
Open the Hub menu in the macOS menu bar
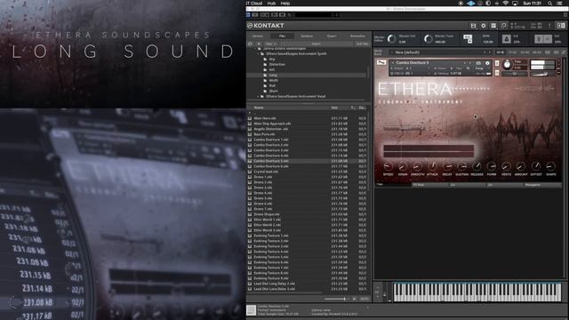(x=271, y=4)
